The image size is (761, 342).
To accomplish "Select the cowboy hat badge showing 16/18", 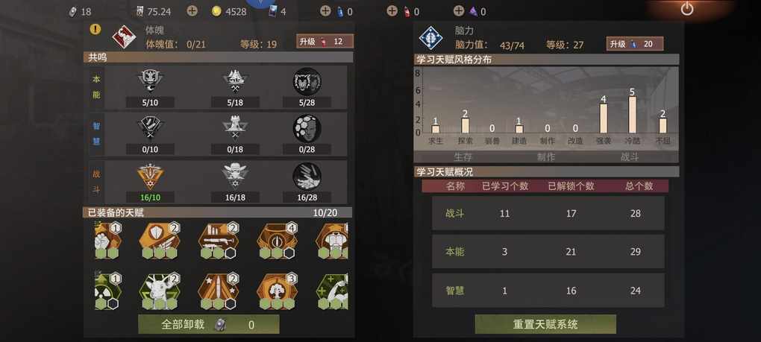I will (x=235, y=176).
